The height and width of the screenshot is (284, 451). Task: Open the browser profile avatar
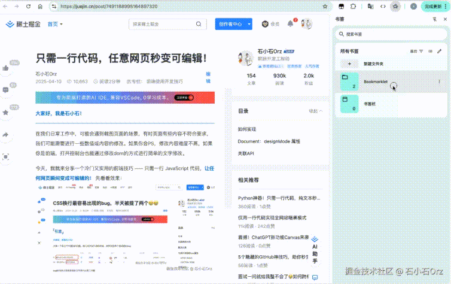pos(413,7)
